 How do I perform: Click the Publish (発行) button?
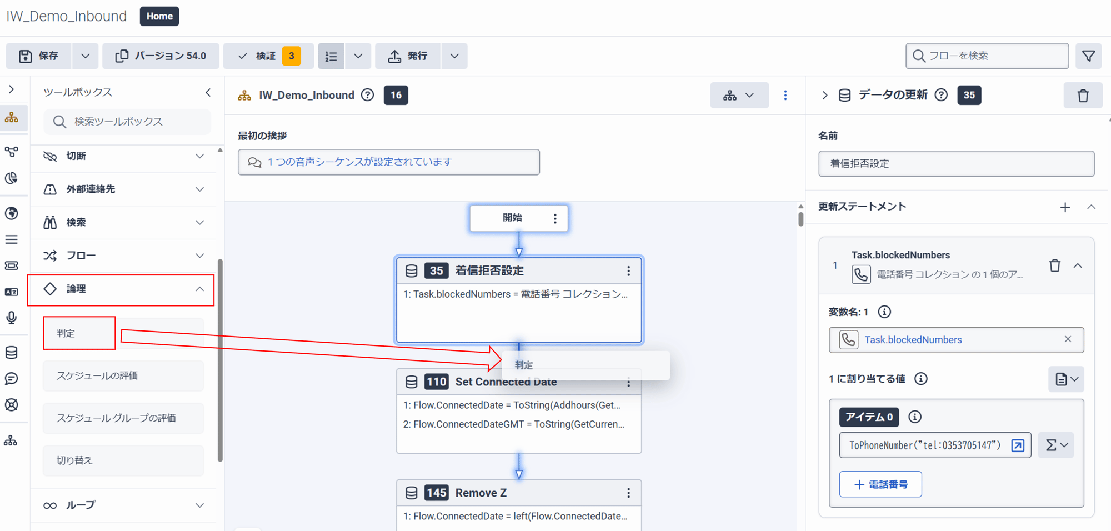408,56
